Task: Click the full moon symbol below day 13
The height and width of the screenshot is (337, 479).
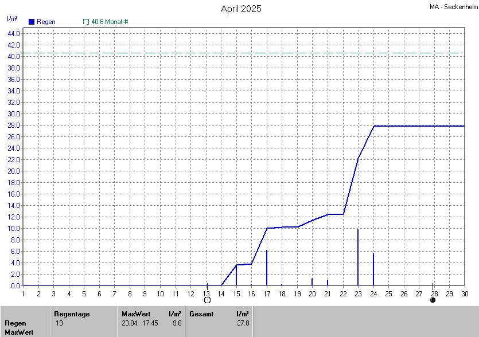Action: [207, 300]
